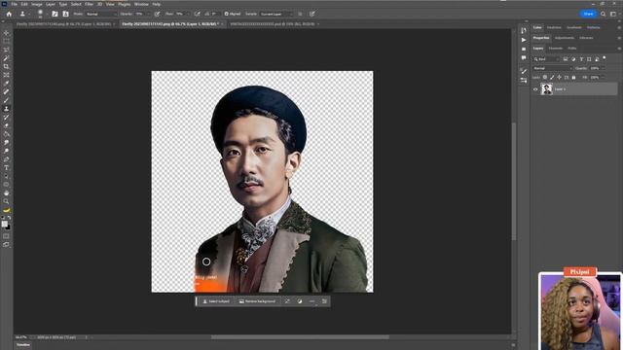The image size is (623, 350).
Task: Filter layers by adjustment layers icon
Action: tap(573, 59)
